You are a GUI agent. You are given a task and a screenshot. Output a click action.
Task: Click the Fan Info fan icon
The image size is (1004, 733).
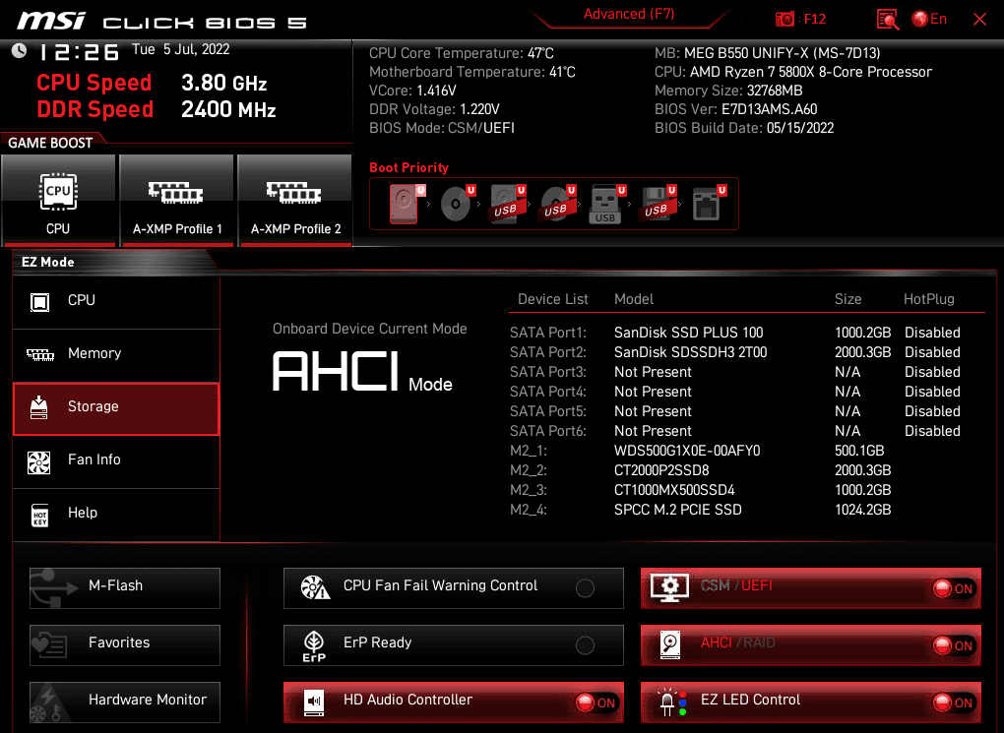[39, 462]
